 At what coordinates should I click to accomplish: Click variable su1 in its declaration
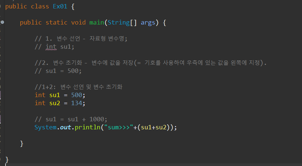(55, 95)
